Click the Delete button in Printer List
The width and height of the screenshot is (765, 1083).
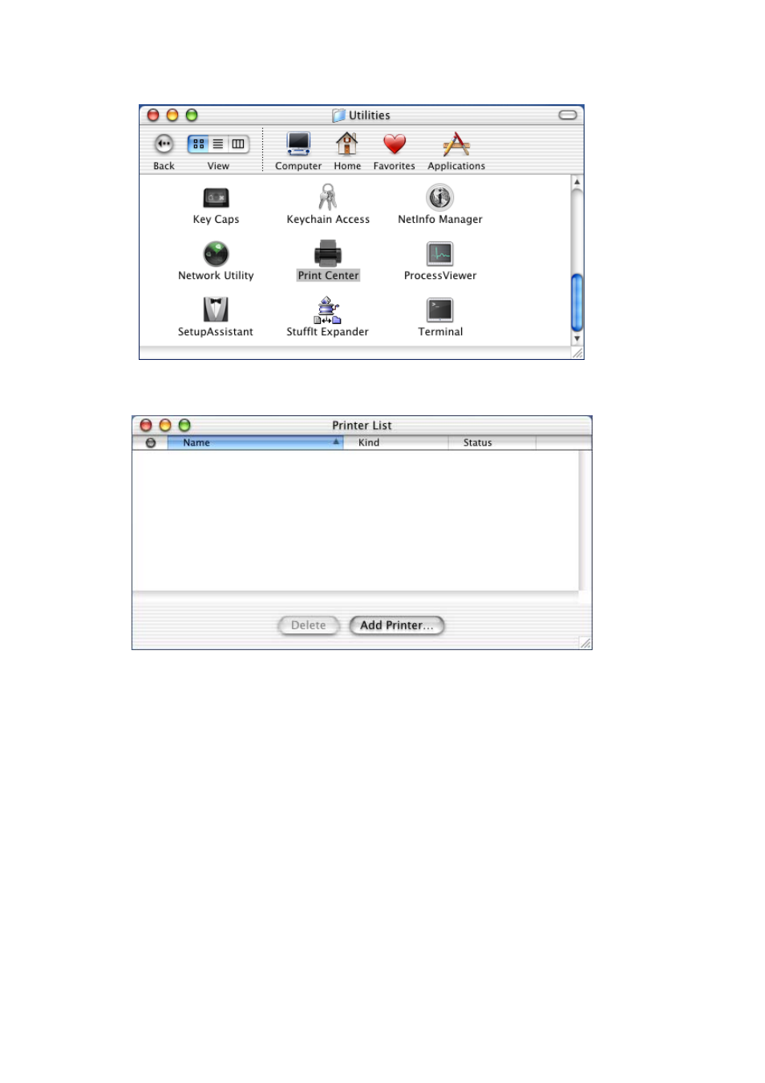tap(309, 625)
